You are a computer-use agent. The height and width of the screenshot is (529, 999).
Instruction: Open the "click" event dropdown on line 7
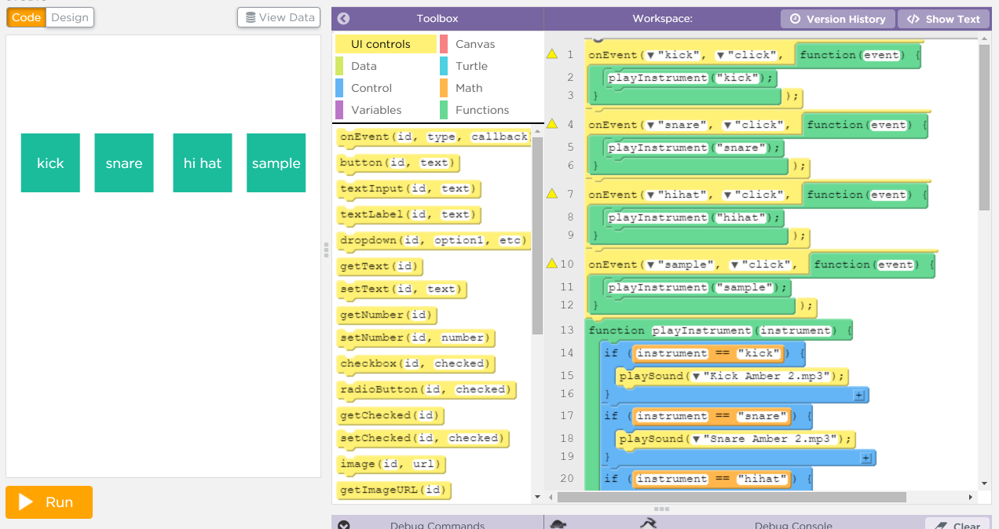727,195
